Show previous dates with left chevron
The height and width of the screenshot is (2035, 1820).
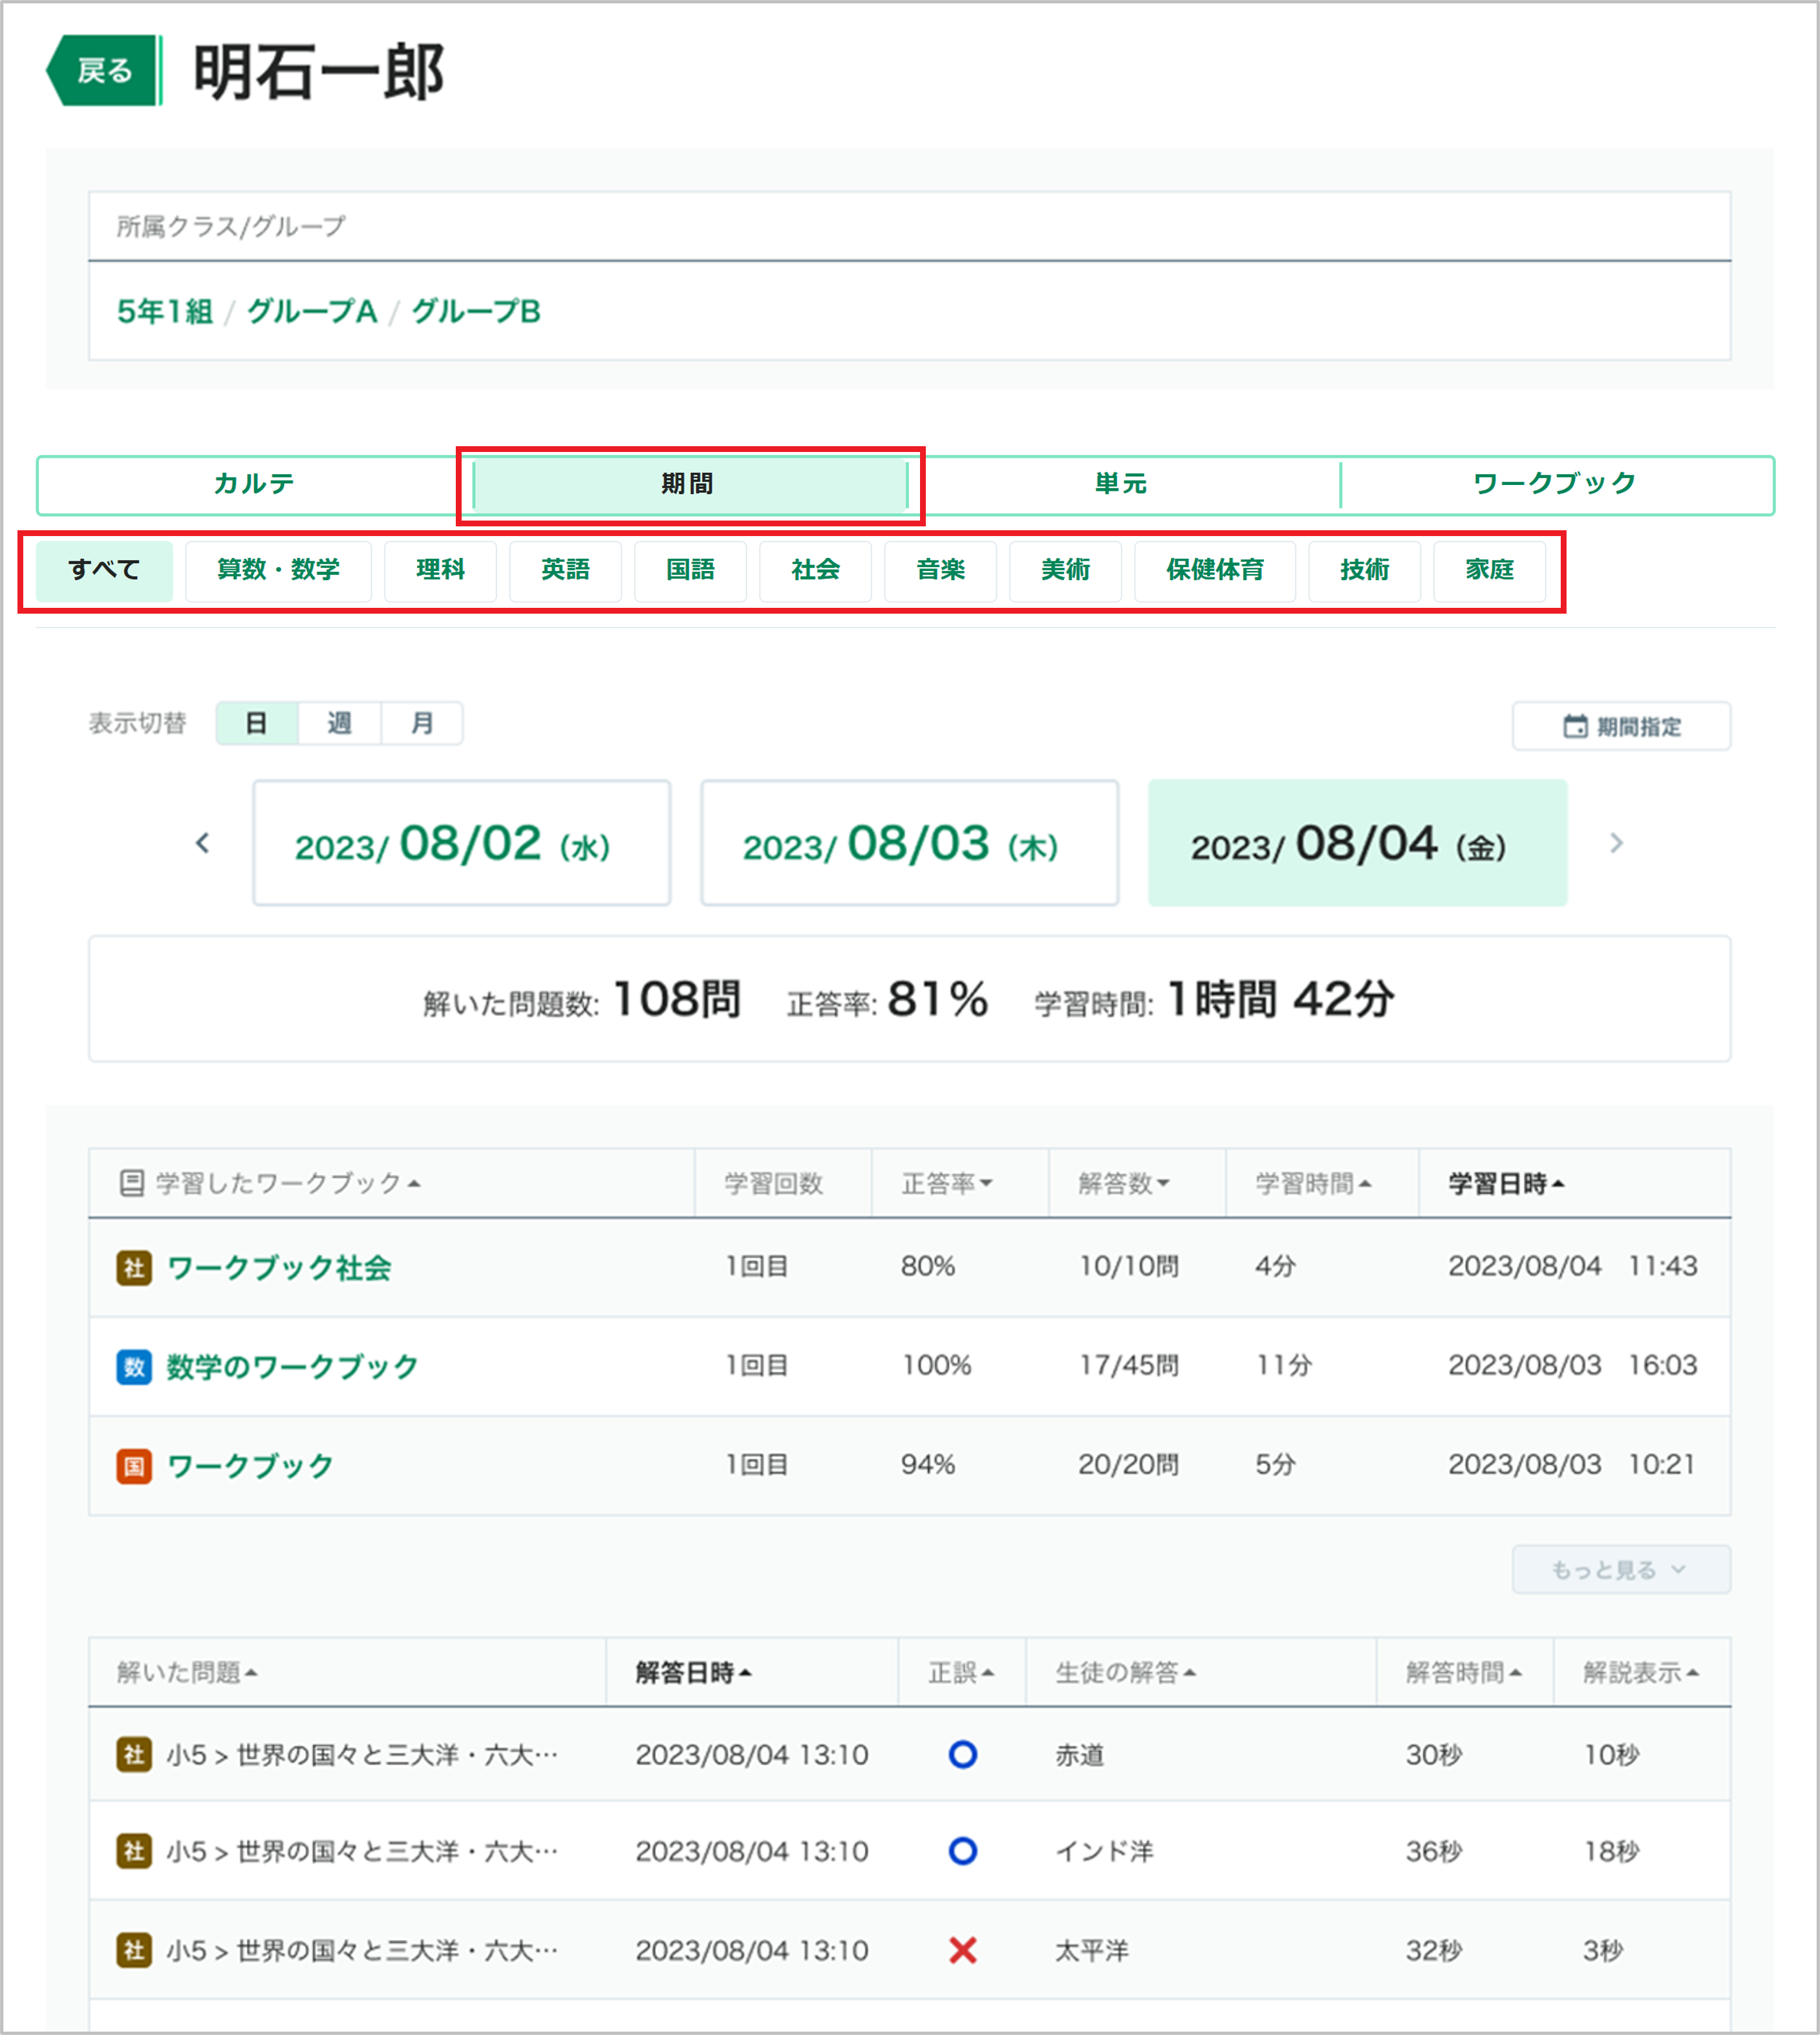click(x=203, y=843)
